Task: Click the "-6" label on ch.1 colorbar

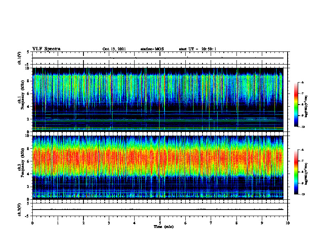Action: coord(302,83)
